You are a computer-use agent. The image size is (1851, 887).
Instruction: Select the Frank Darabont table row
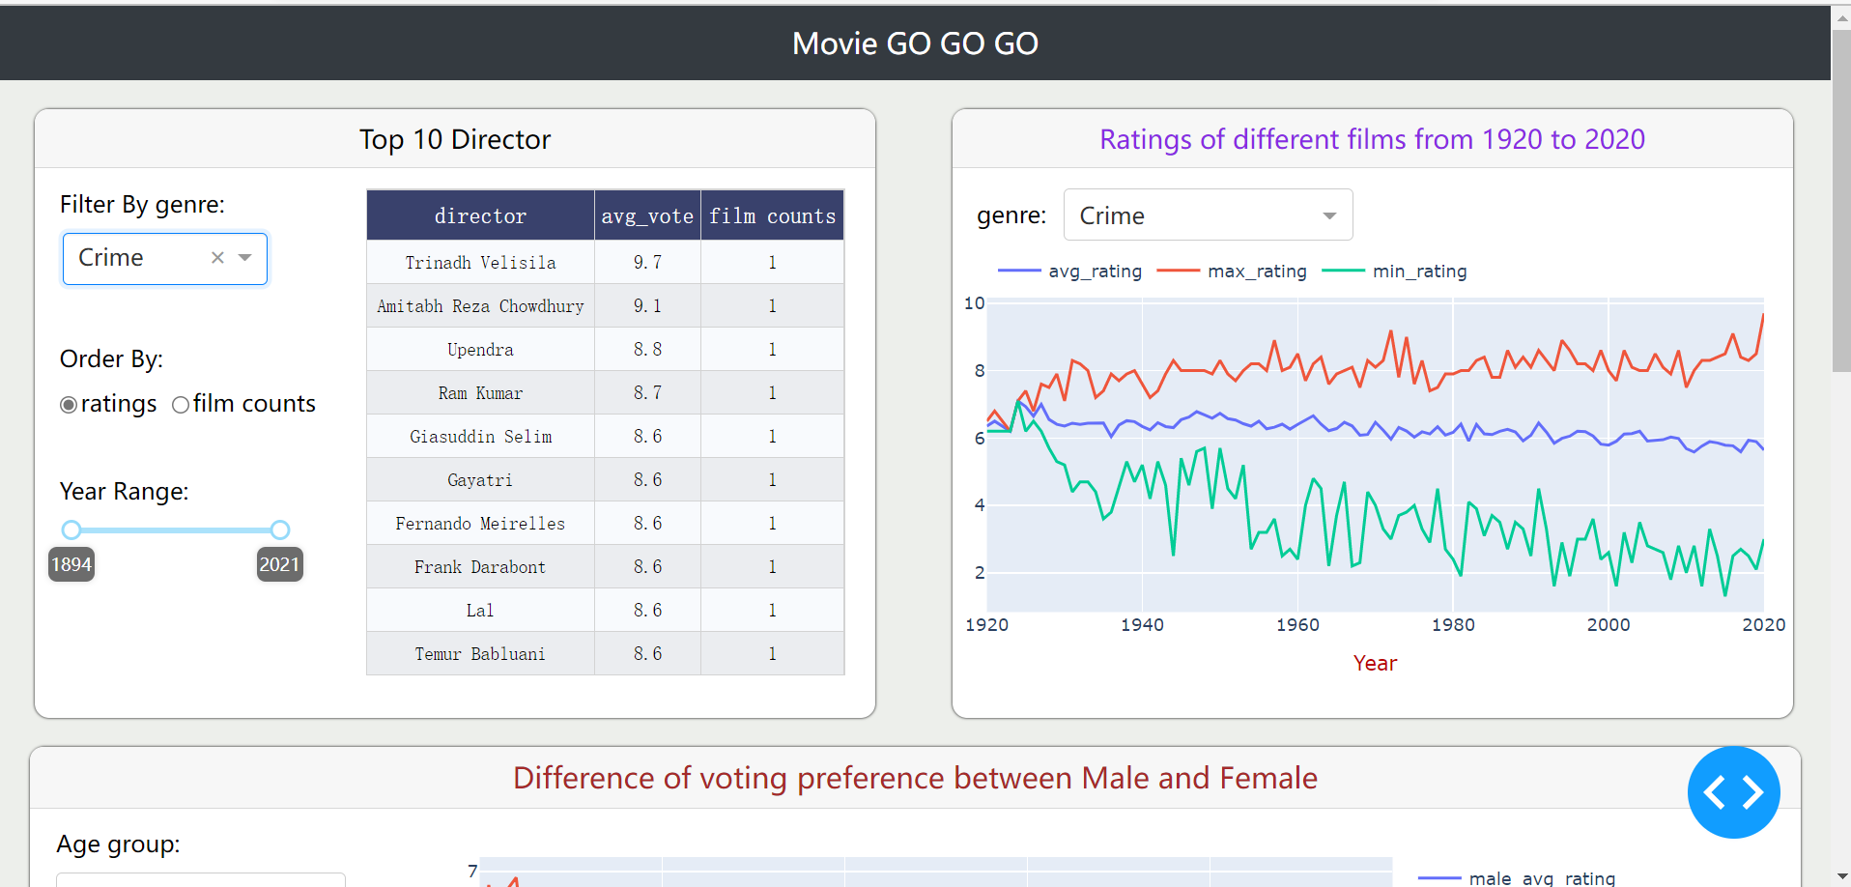[480, 566]
